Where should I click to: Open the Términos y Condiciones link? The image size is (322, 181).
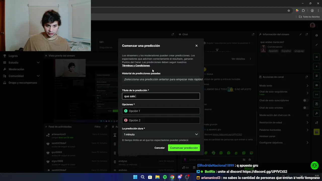pyautogui.click(x=136, y=66)
